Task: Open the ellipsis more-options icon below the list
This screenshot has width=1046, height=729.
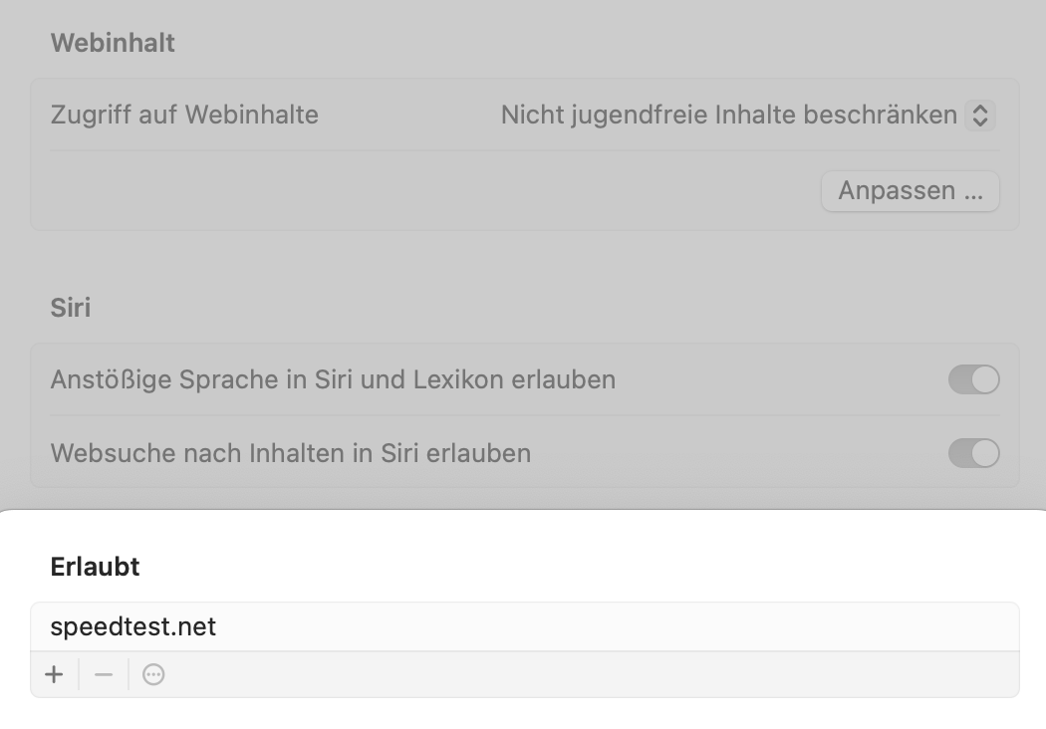Action: click(x=153, y=675)
